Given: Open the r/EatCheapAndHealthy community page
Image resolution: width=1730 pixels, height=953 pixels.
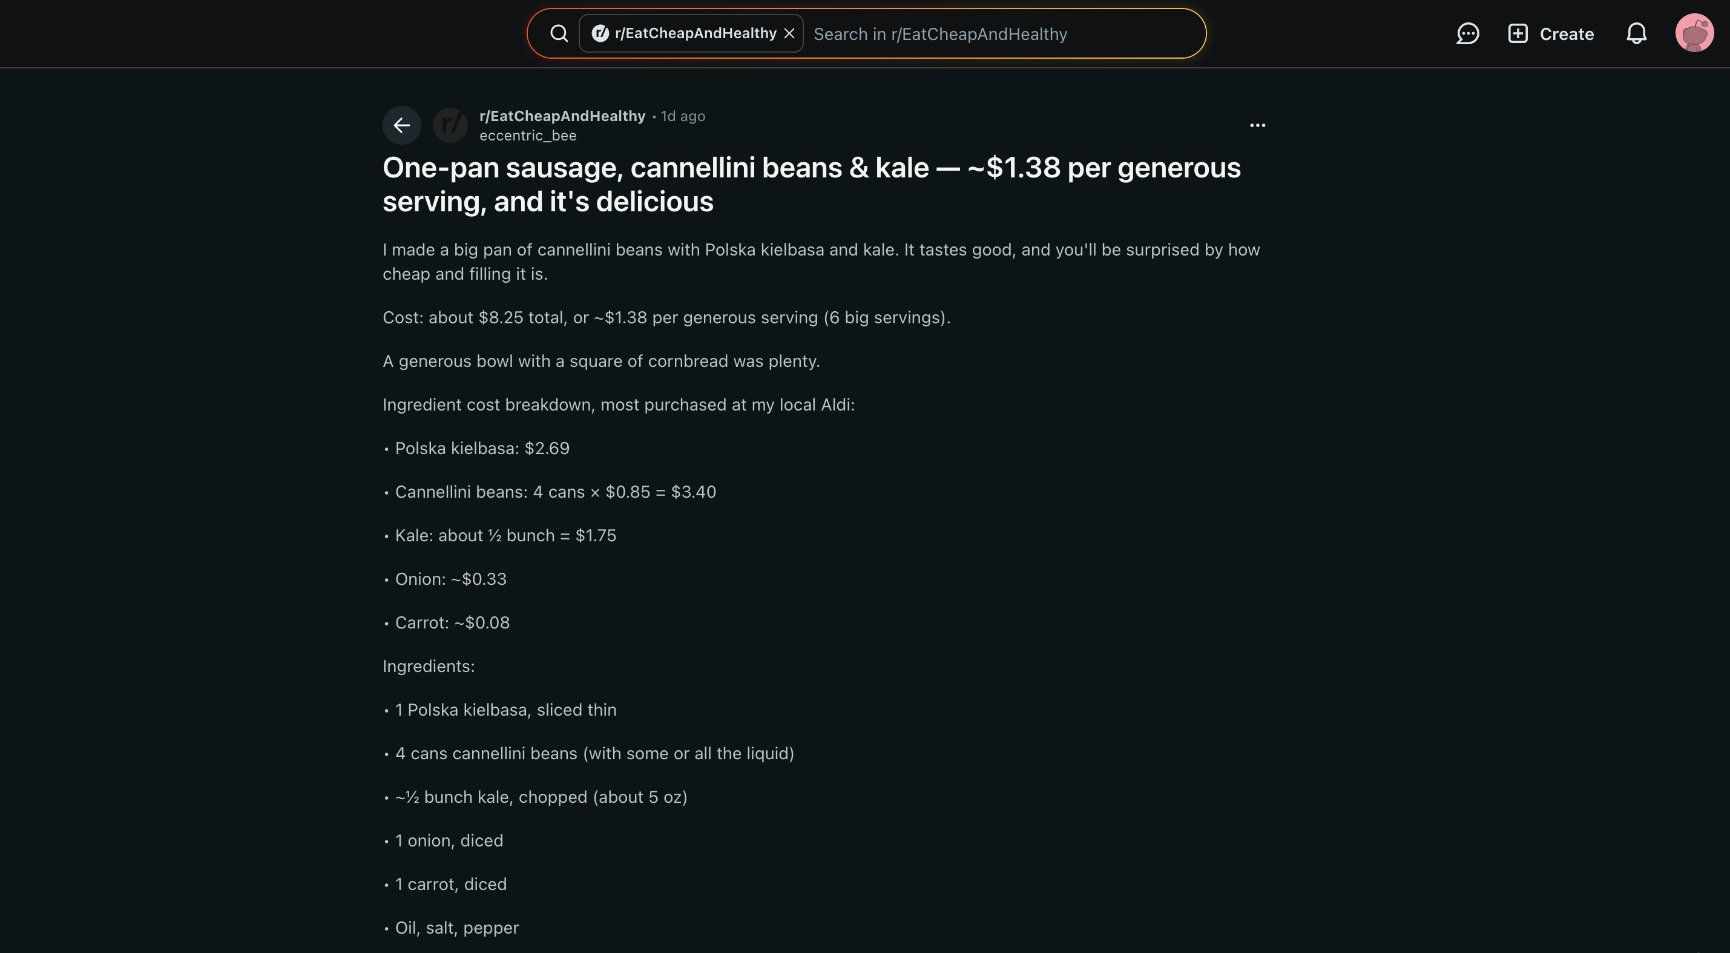Looking at the screenshot, I should click(x=563, y=116).
